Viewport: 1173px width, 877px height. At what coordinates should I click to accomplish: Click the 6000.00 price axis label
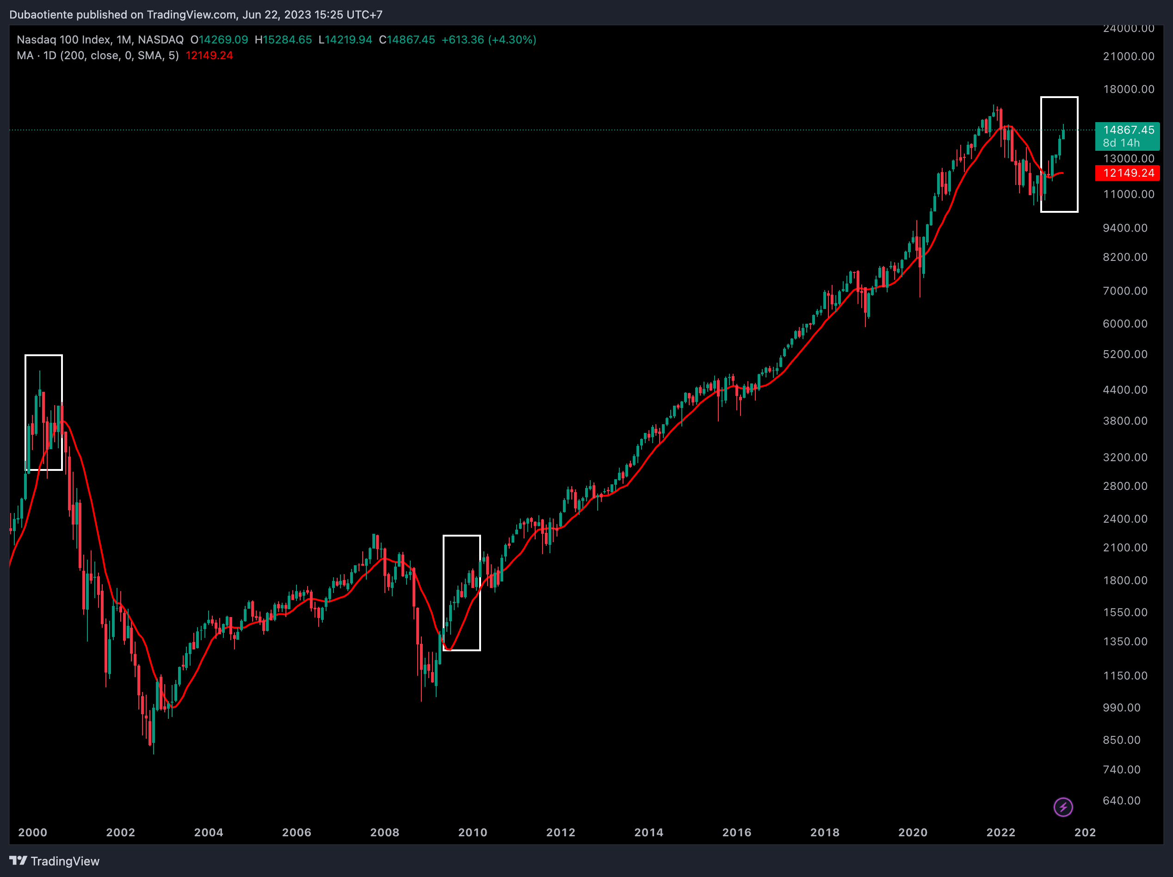[1125, 324]
